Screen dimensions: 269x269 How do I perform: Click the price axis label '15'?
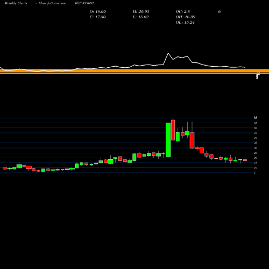pos(256,163)
